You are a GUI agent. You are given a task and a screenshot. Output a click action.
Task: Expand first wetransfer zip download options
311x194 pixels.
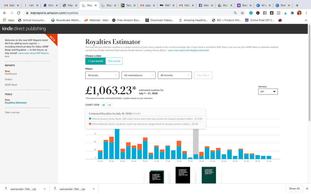pos(45,189)
